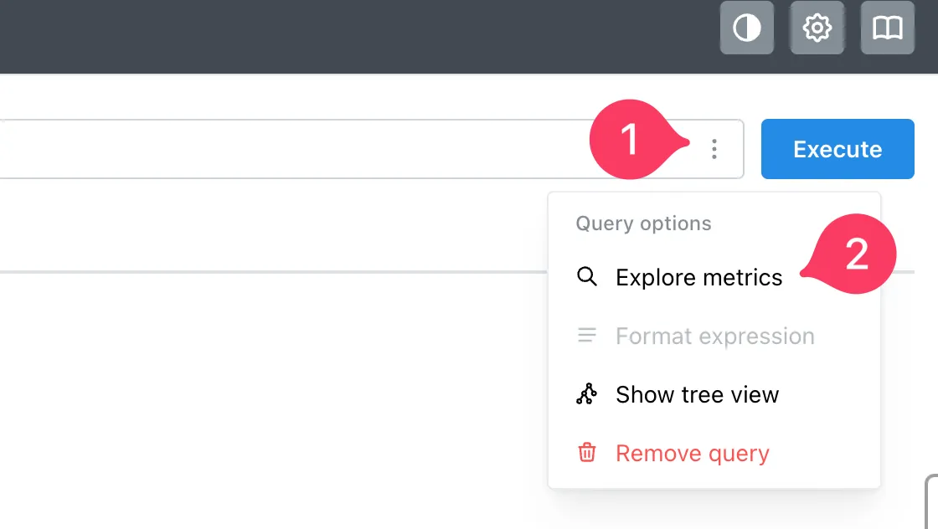
Task: Click the partial box at the bottom-right edge
Action: point(931,501)
